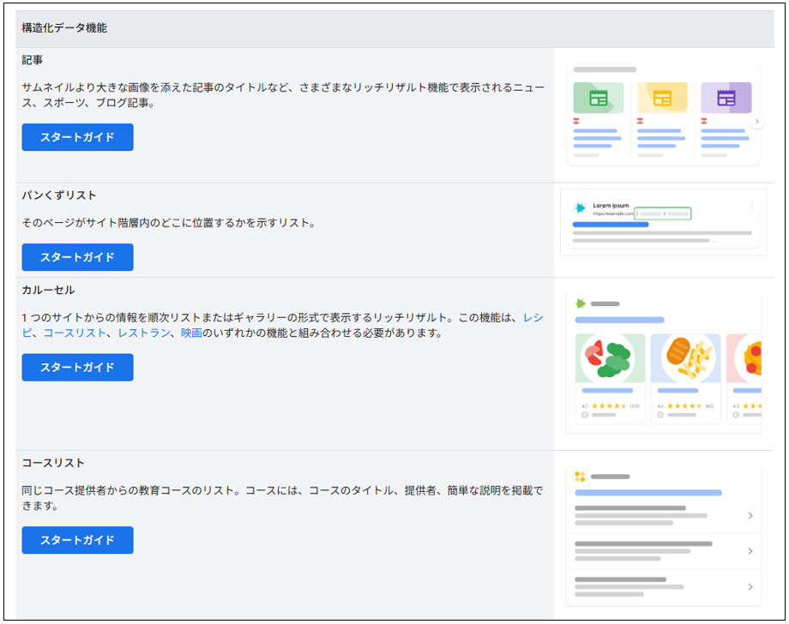Click the fried-food recipe thumbnail in the carousel preview
The height and width of the screenshot is (624, 789).
click(x=686, y=358)
